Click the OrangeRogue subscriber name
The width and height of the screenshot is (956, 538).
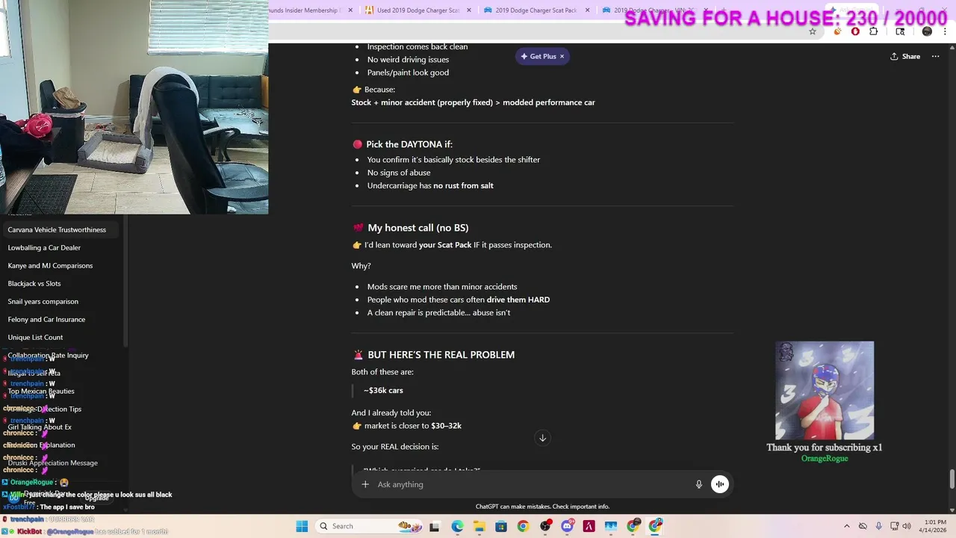pyautogui.click(x=825, y=459)
